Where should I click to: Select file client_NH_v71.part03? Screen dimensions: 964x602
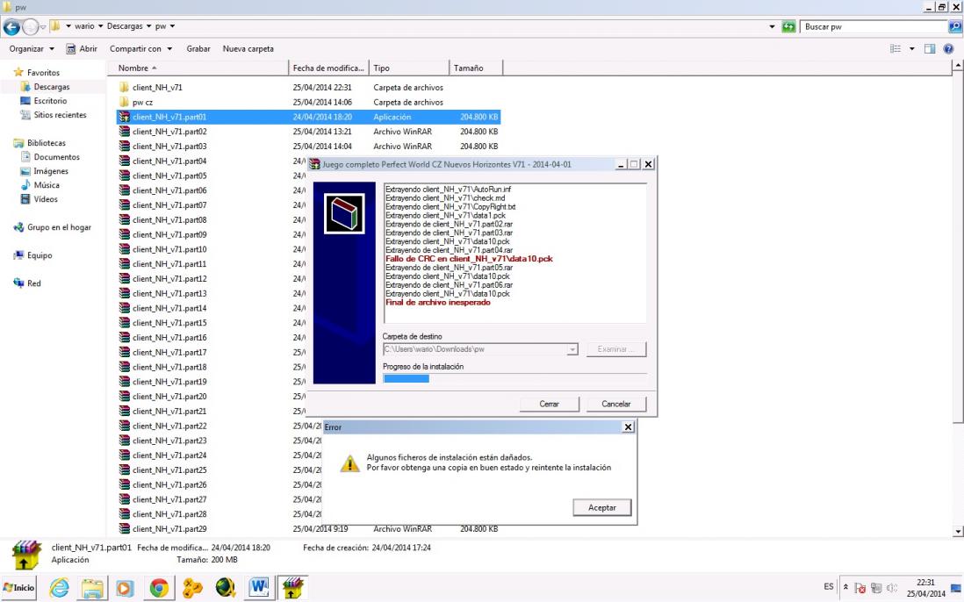(169, 147)
